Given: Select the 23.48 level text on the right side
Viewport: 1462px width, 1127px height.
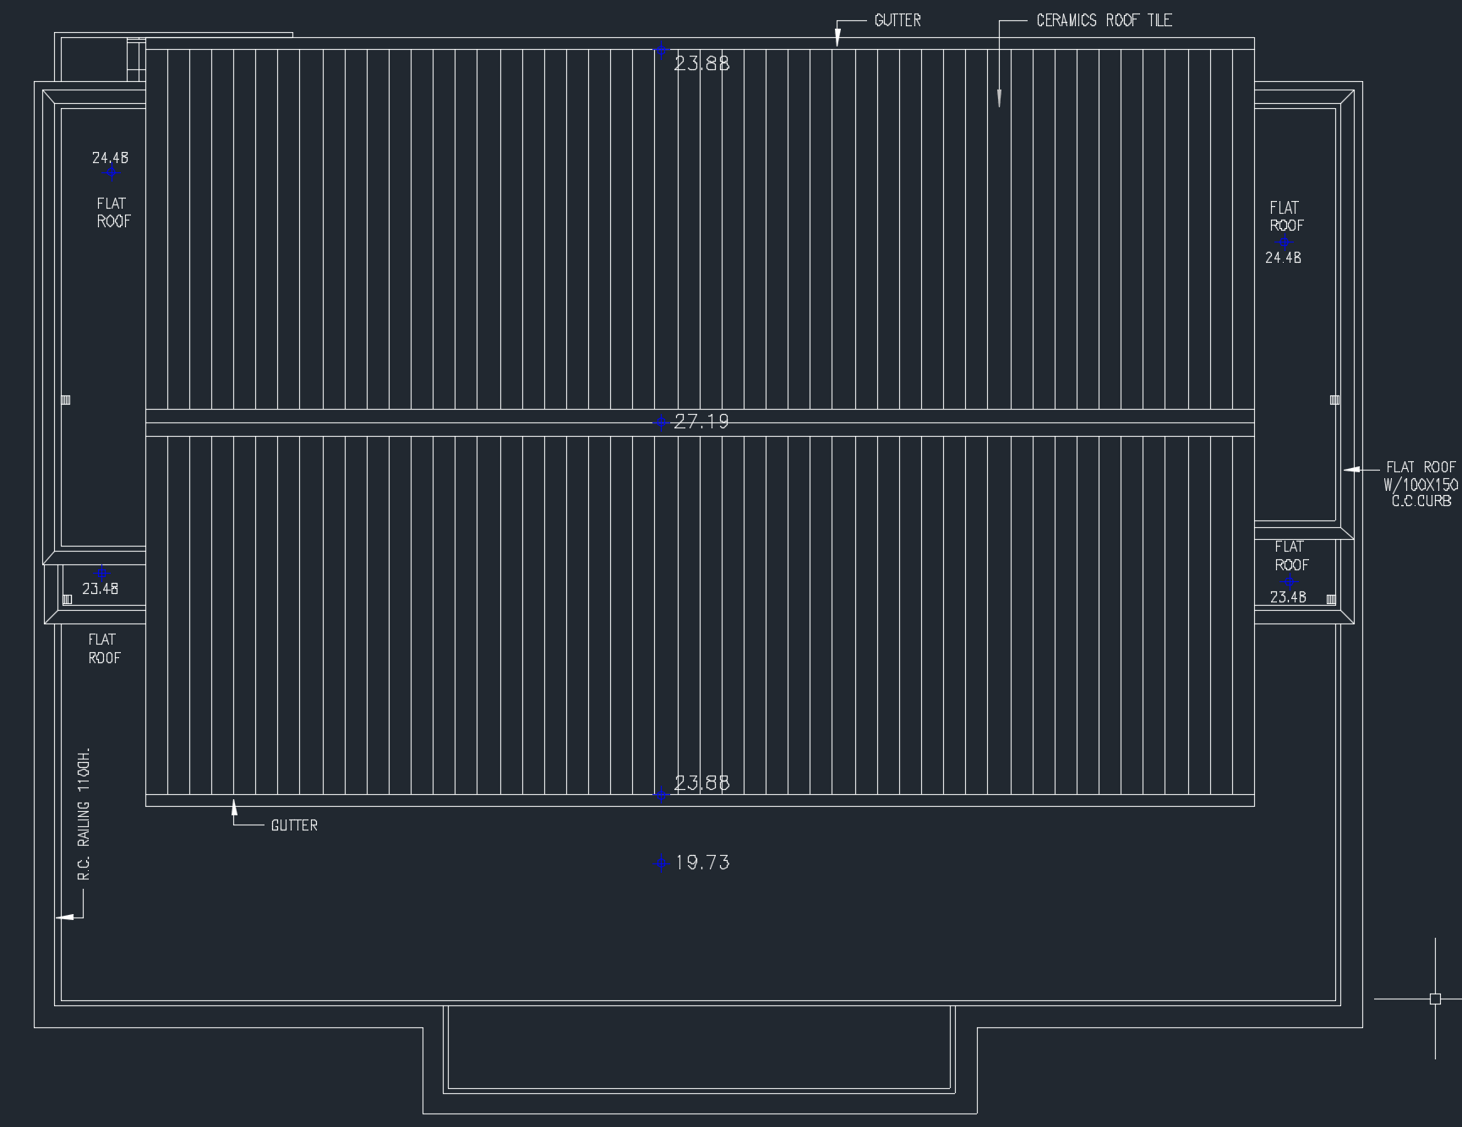Looking at the screenshot, I should 1288,597.
